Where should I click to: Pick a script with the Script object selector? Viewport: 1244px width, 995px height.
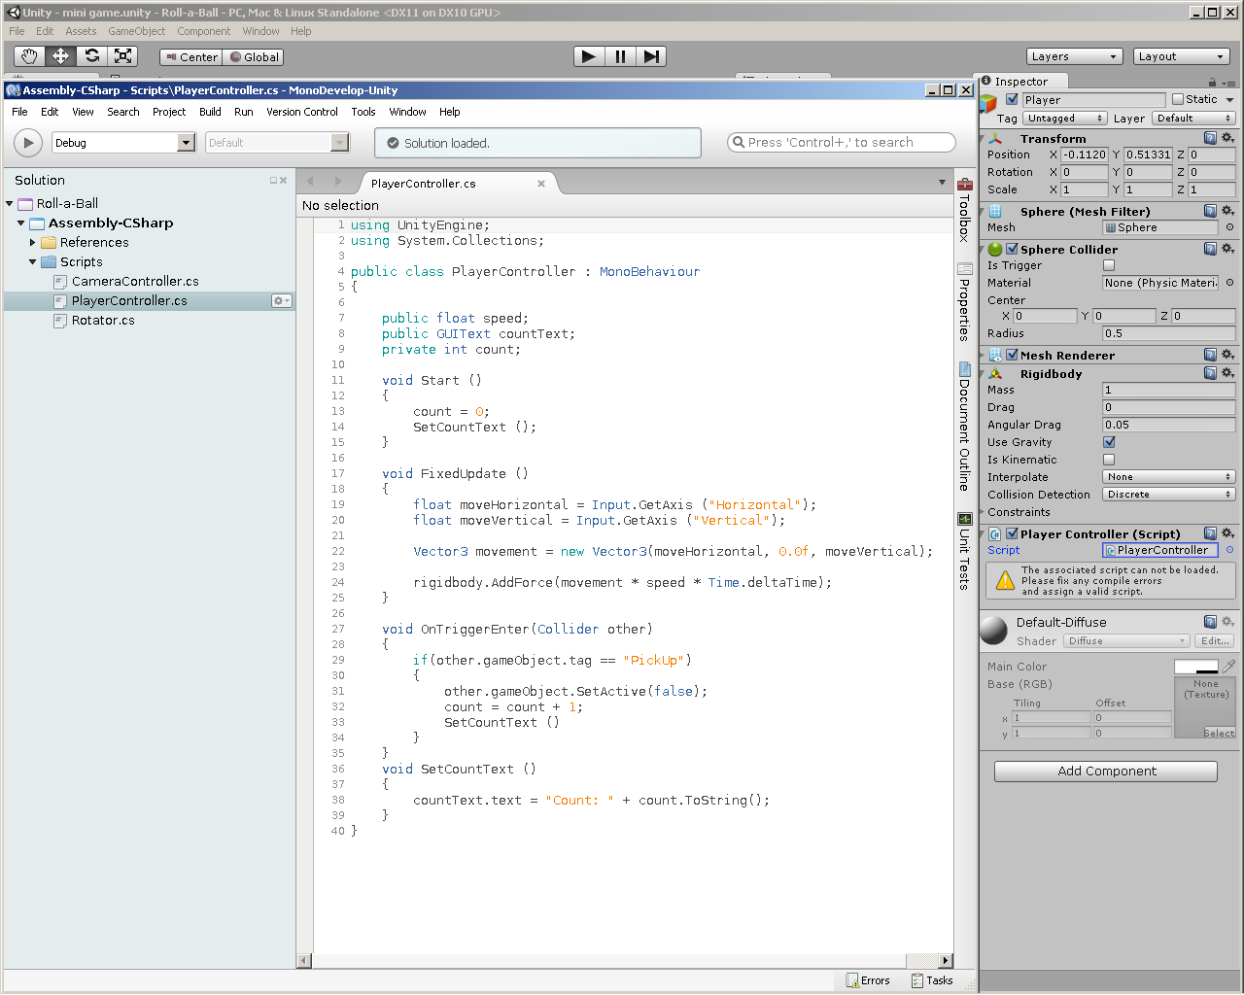pyautogui.click(x=1229, y=550)
